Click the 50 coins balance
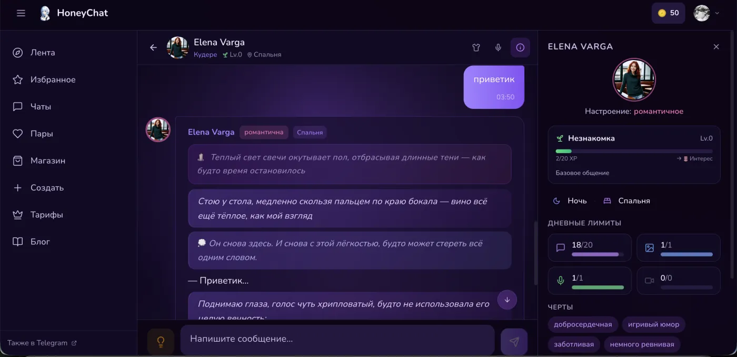This screenshot has width=737, height=357. pyautogui.click(x=668, y=13)
